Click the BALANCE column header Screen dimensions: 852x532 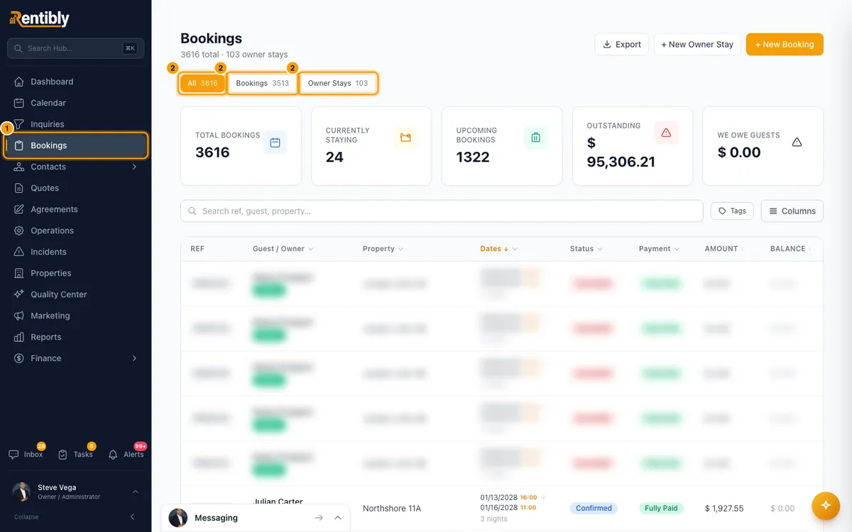click(788, 249)
